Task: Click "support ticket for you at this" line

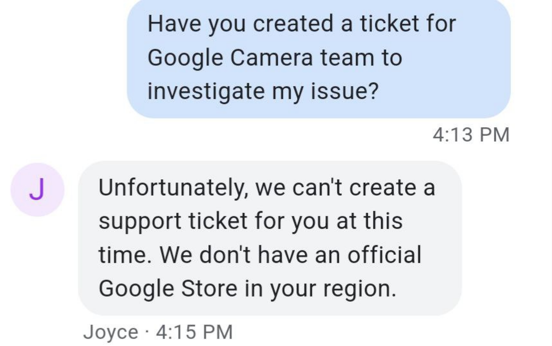Action: 250,221
